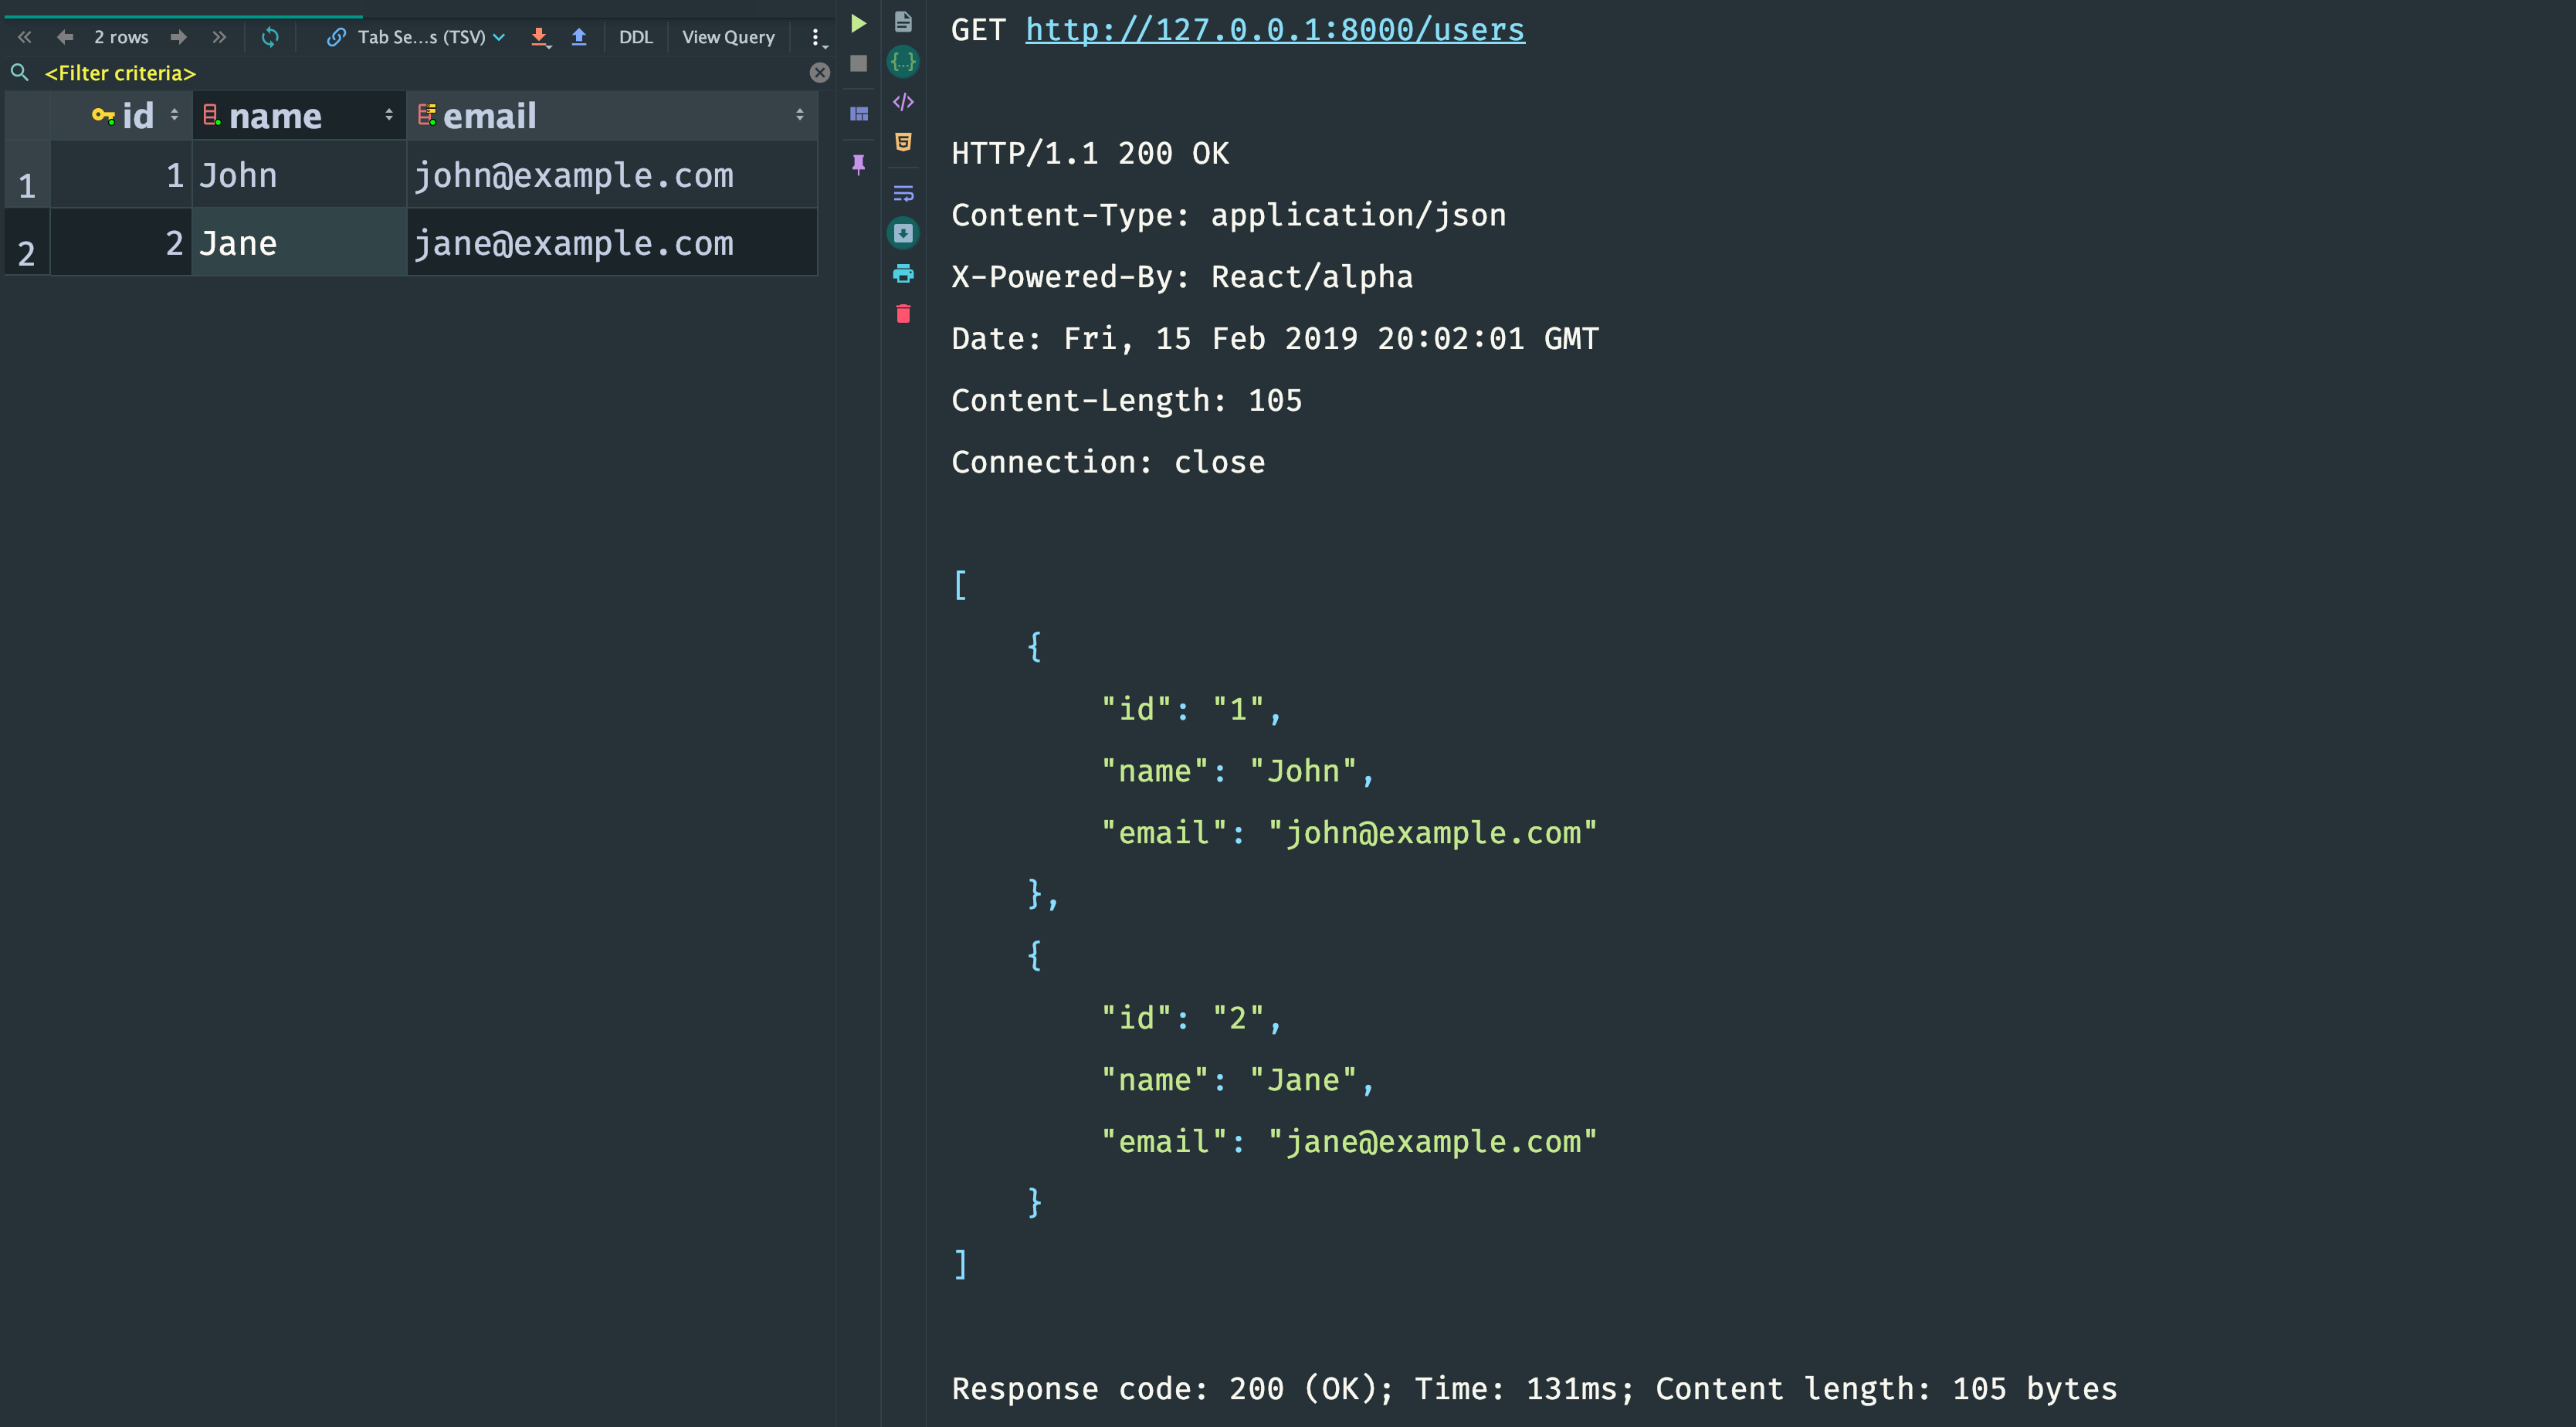Click the X-Powered-By: React/alpha header
This screenshot has height=1427, width=2576.
point(1182,277)
